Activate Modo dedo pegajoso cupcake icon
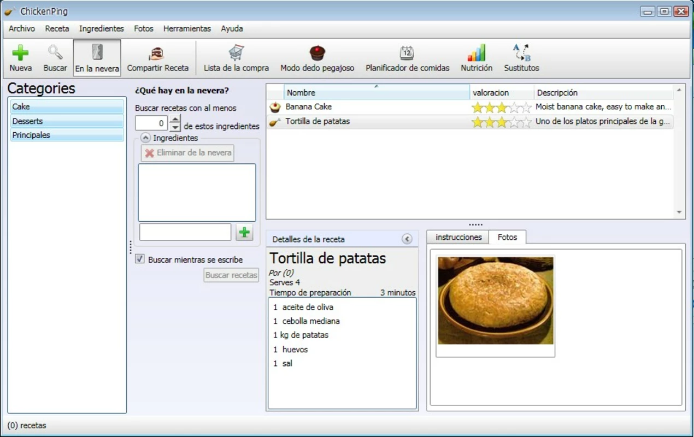694x437 pixels. click(x=317, y=53)
